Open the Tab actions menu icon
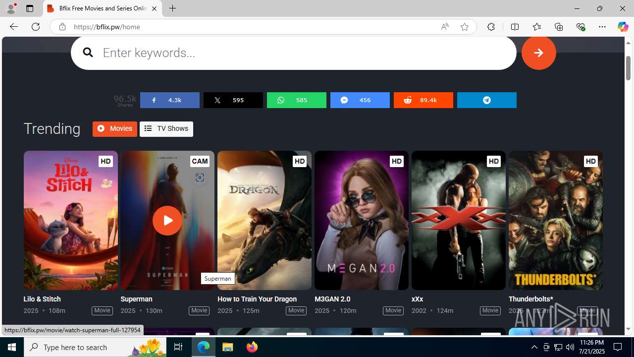The image size is (634, 357). [x=30, y=8]
